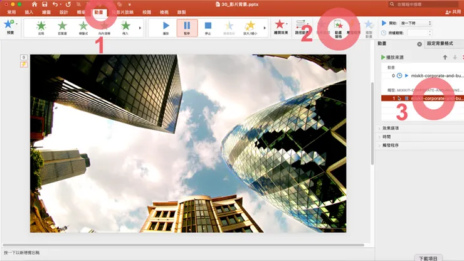This screenshot has width=464, height=261.
Task: Click the clock icon on animation 0
Action: 399,76
